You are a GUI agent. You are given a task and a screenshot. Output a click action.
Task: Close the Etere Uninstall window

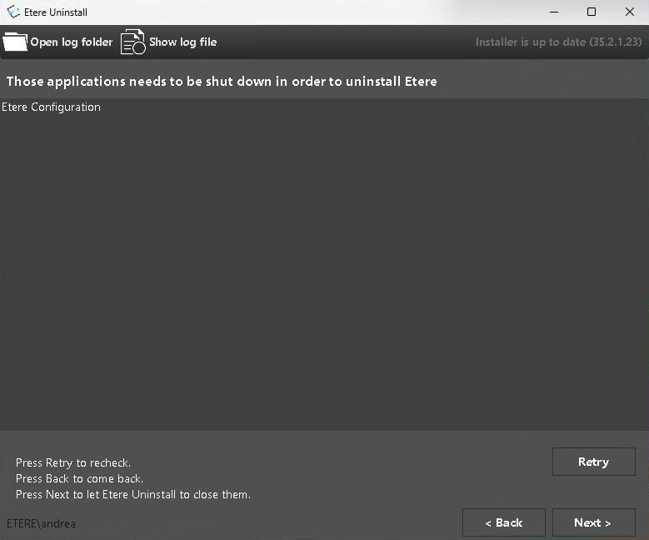pos(629,12)
